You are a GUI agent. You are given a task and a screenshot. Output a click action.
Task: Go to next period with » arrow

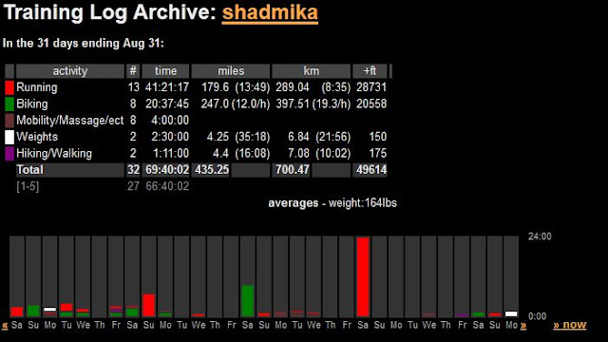523,325
